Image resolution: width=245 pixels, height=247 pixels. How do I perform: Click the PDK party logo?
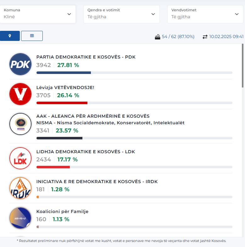coord(20,64)
